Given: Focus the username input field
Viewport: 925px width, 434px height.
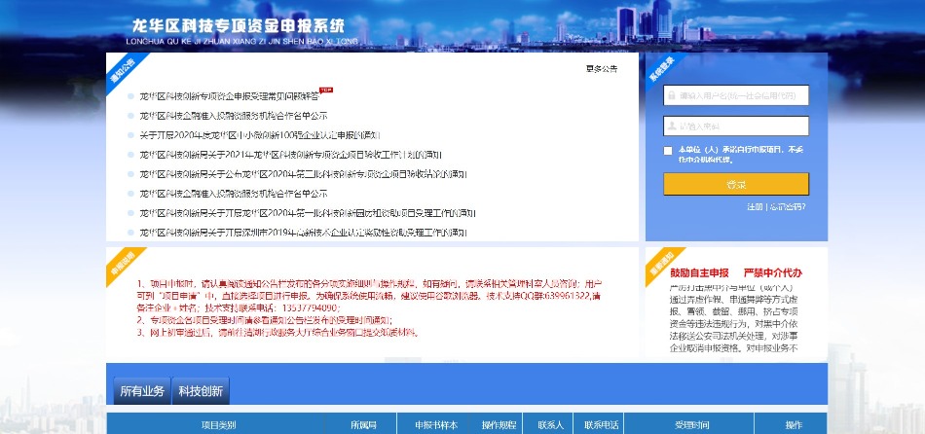Looking at the screenshot, I should pyautogui.click(x=742, y=96).
